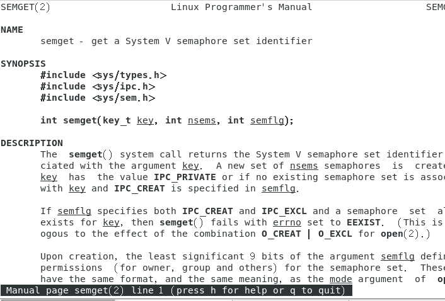This screenshot has height=301, width=445.
Task: Click the underlined key parameter in synopsis
Action: (x=146, y=120)
